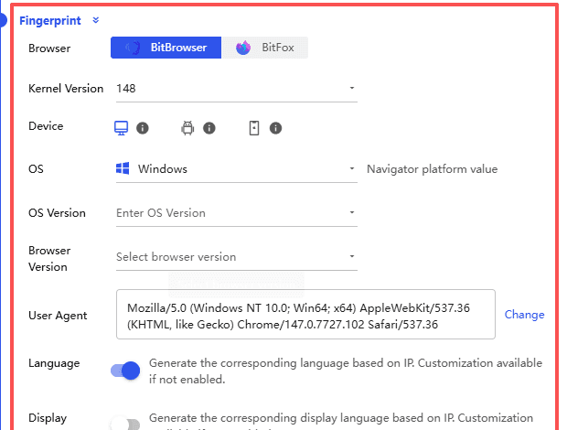
Task: Click the Navigator platform value text
Action: click(433, 169)
